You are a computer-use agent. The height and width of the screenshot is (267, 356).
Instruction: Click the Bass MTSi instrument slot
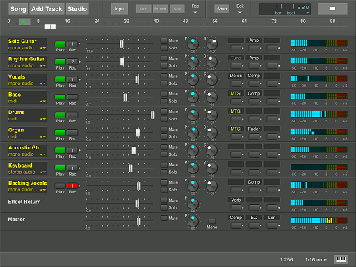236,93
